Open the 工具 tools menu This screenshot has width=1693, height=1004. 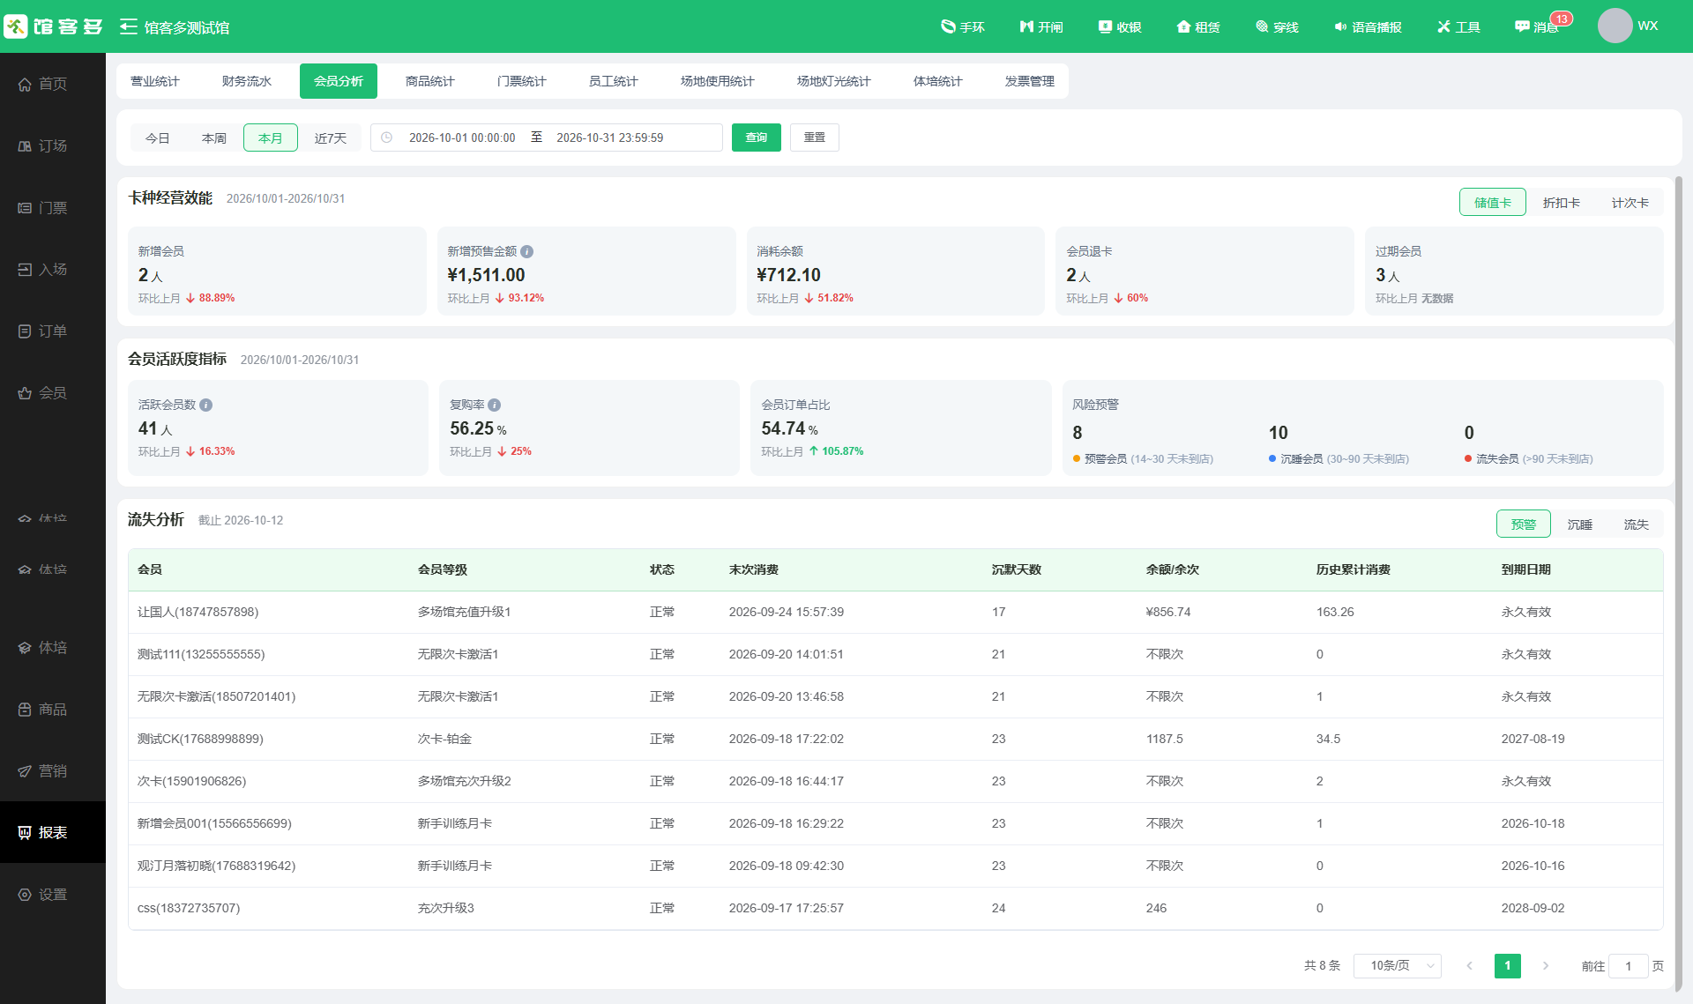pos(1458,27)
